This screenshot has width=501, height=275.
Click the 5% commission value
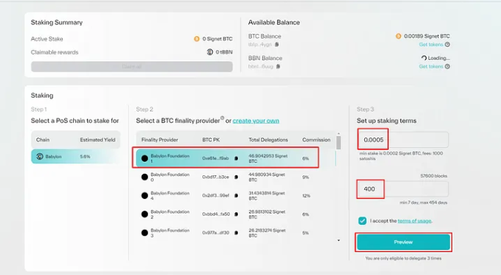305,232
